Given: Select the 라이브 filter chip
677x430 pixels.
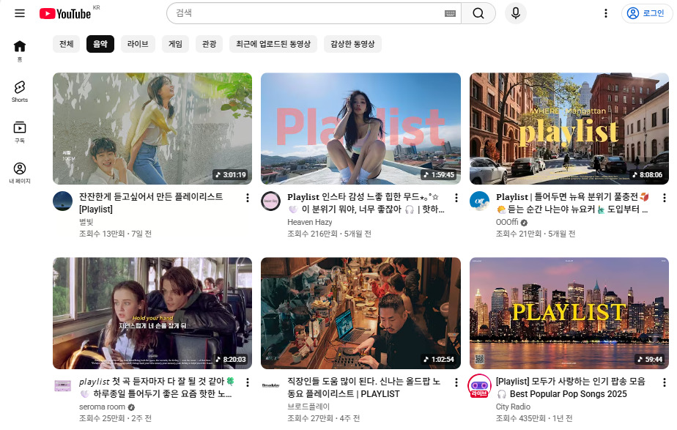Looking at the screenshot, I should 137,44.
